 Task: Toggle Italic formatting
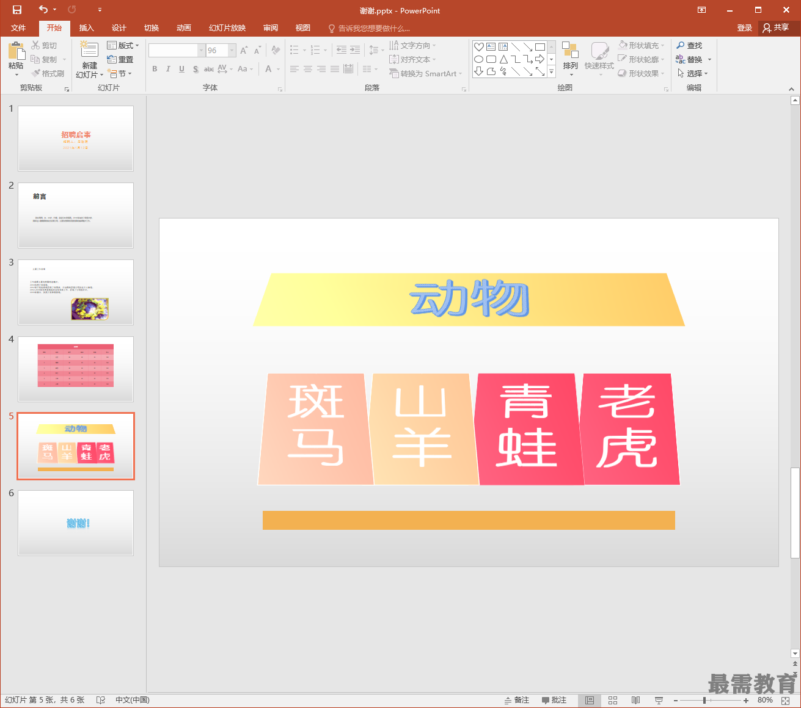pos(168,69)
